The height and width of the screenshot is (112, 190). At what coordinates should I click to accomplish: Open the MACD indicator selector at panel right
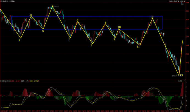(x=180, y=81)
